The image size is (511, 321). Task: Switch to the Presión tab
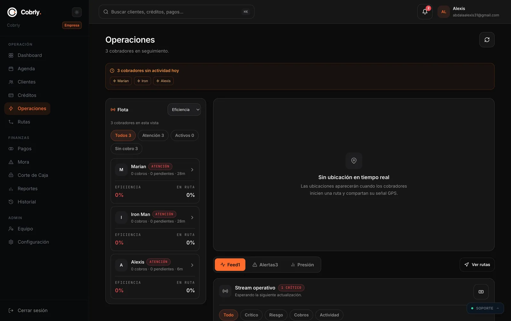tap(302, 264)
